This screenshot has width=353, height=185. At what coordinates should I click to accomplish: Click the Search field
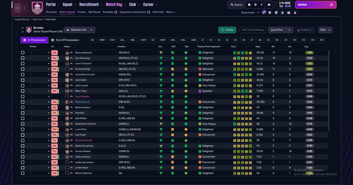coord(237,5)
